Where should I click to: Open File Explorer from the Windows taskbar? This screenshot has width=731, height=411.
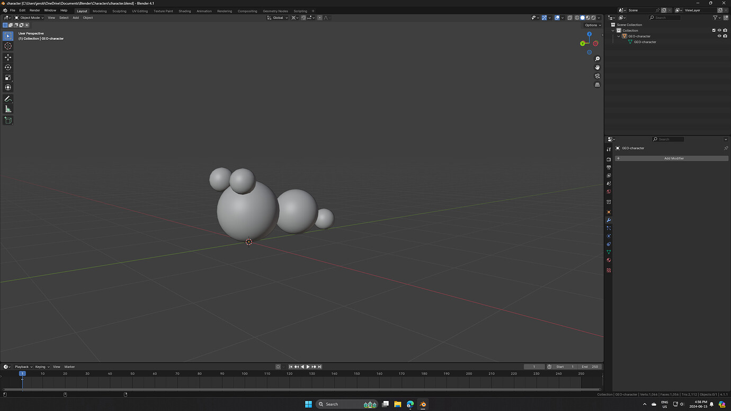coord(397,404)
